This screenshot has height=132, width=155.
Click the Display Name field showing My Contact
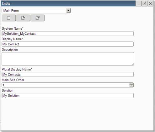tap(68, 44)
